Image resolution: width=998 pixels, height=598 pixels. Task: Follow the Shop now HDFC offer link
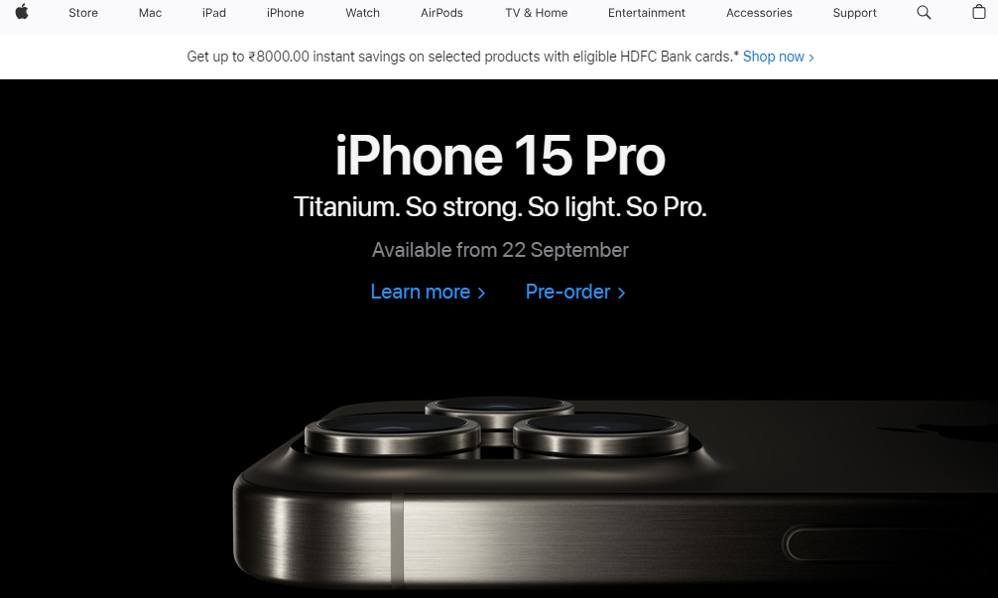click(x=779, y=57)
